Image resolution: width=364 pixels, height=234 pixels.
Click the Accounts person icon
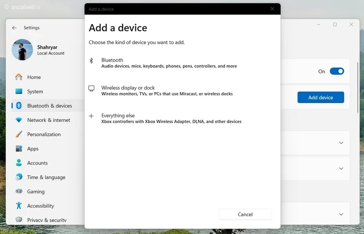pyautogui.click(x=19, y=163)
